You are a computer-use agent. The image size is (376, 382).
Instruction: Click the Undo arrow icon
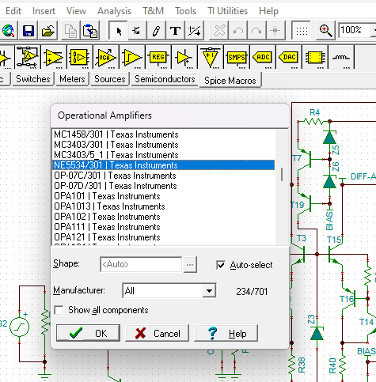click(x=238, y=31)
